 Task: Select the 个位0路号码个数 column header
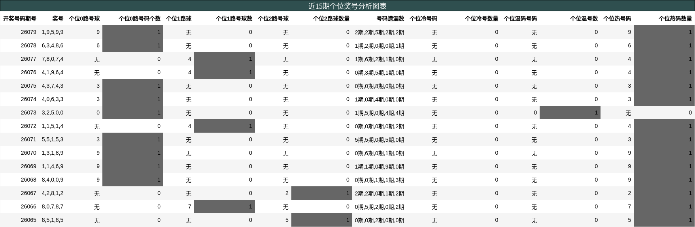[x=140, y=19]
